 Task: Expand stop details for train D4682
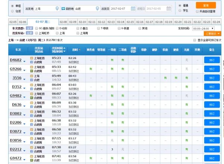(x=24, y=62)
